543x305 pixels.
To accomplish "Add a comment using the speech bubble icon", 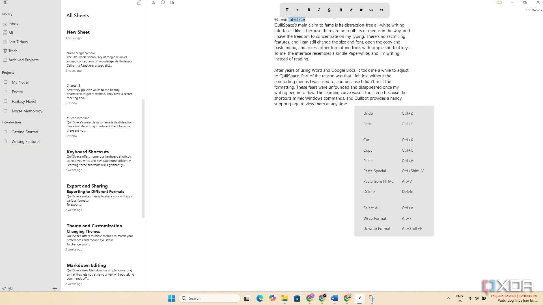I will (x=361, y=10).
